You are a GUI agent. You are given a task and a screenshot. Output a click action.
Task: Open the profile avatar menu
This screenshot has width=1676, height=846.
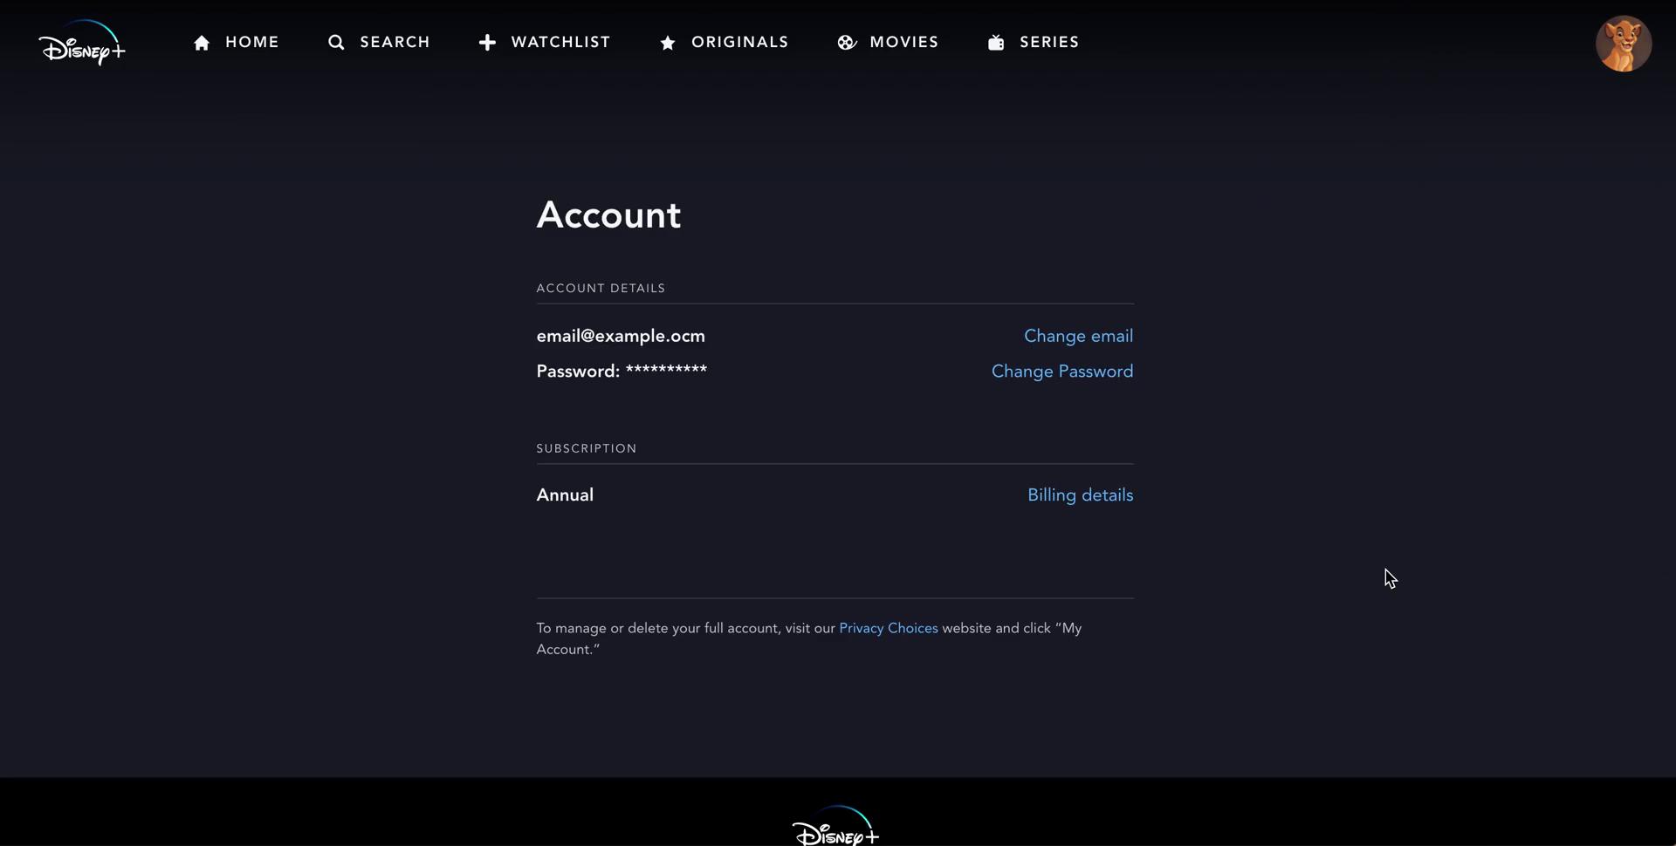(1624, 44)
